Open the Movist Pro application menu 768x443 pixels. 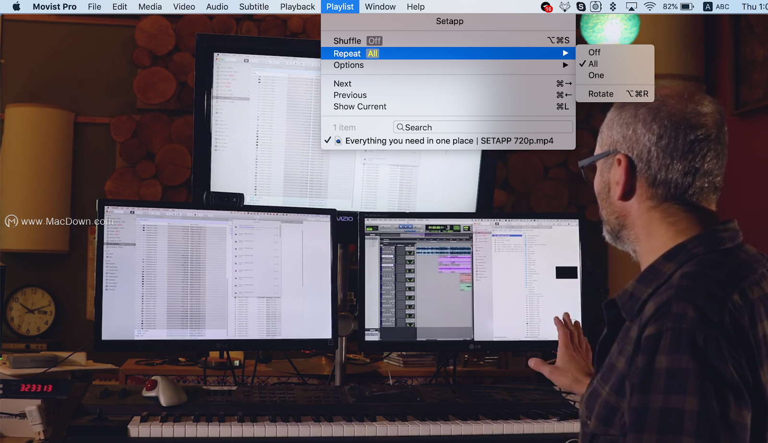(x=54, y=7)
